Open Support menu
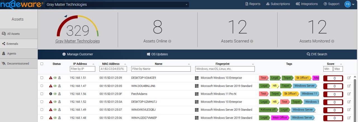This screenshot has width=358, height=122. [331, 4]
